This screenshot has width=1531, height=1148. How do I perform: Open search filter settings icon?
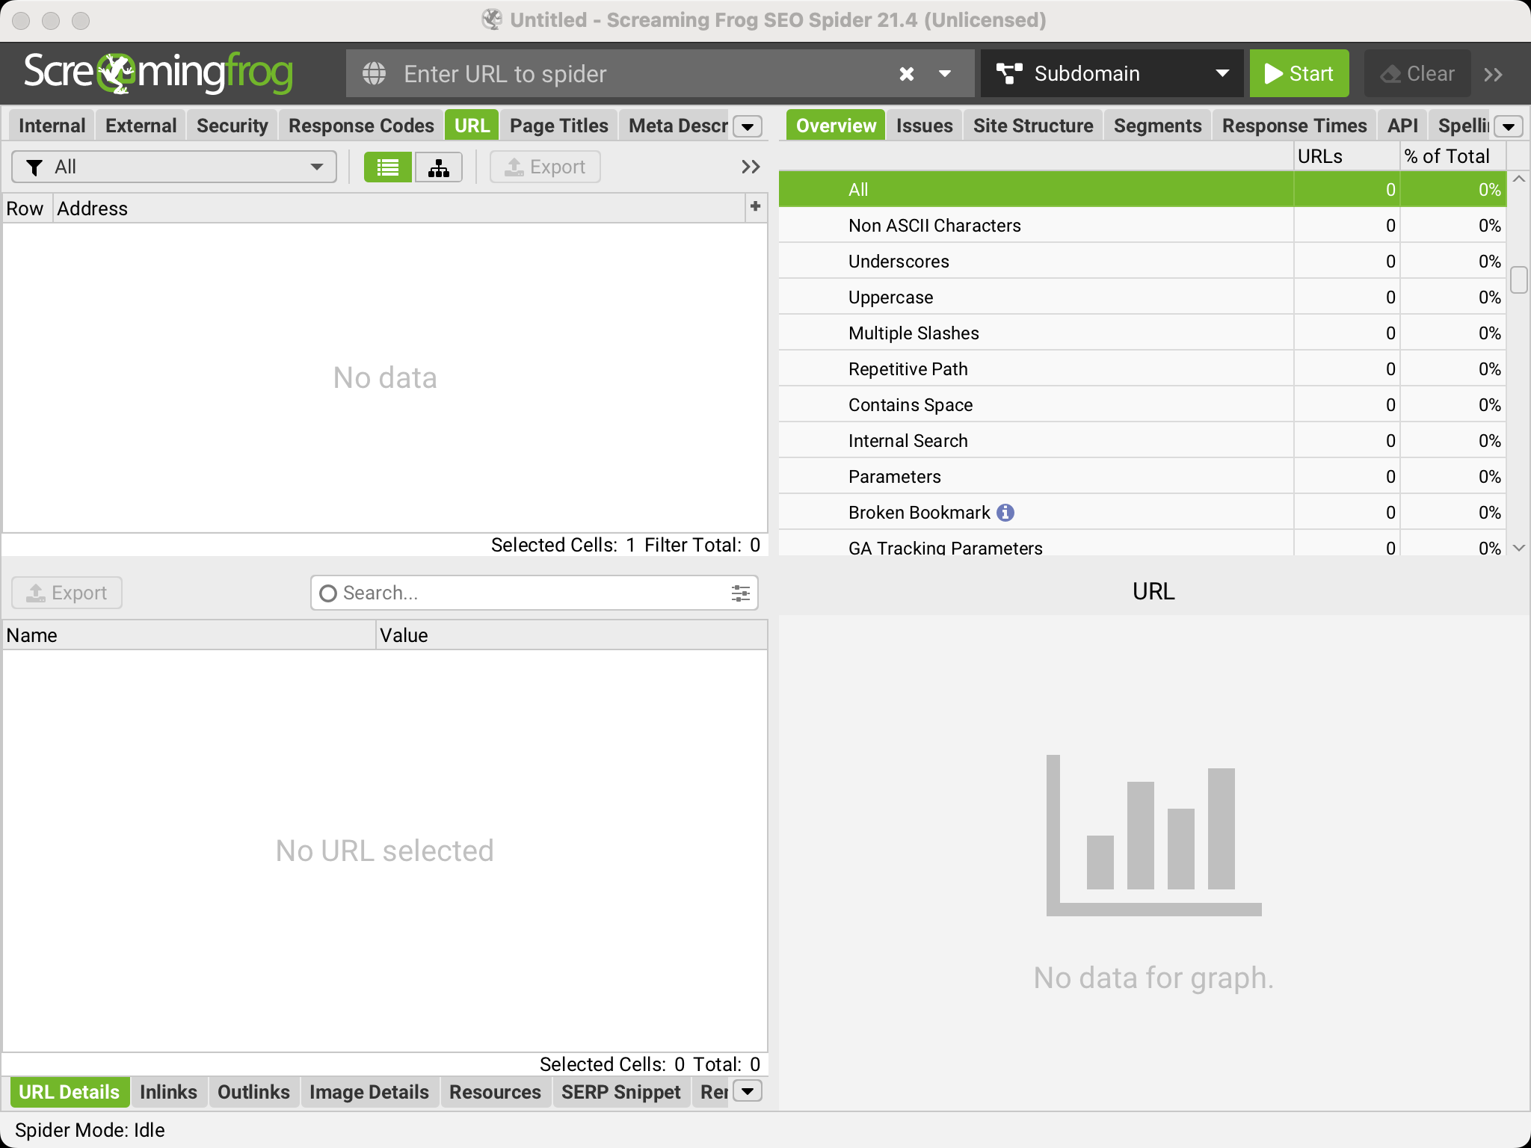point(740,593)
